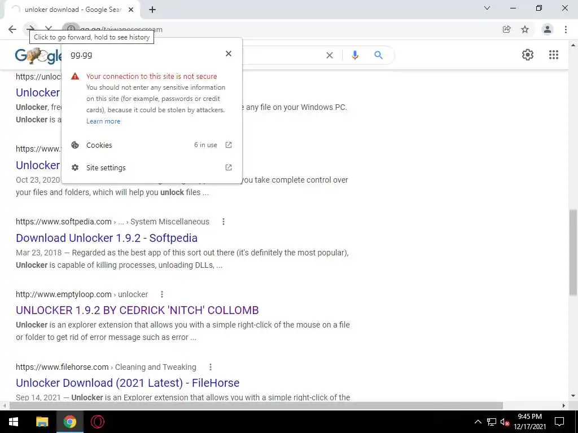
Task: Open the Learn more link
Action: pos(103,121)
